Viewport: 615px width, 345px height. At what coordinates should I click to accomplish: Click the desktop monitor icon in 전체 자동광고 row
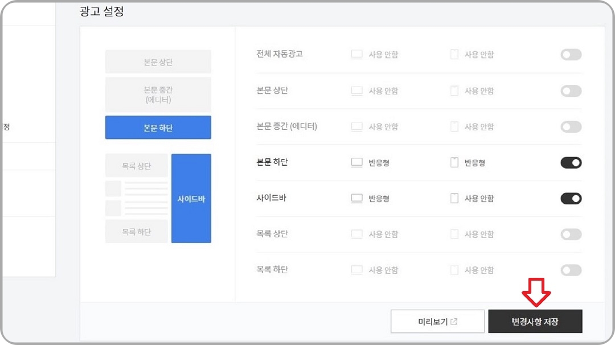click(356, 54)
